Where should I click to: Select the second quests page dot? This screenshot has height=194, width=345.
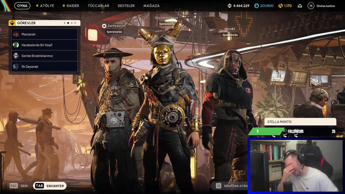(x=72, y=23)
